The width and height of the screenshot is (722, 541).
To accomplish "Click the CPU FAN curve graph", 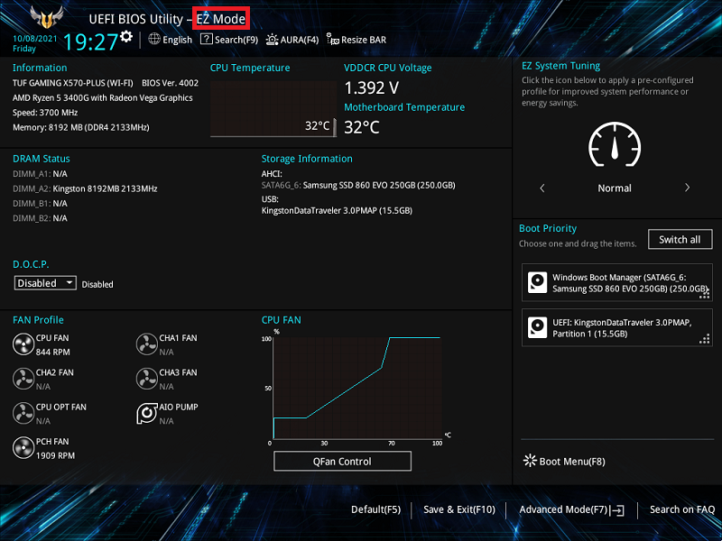I will click(357, 389).
